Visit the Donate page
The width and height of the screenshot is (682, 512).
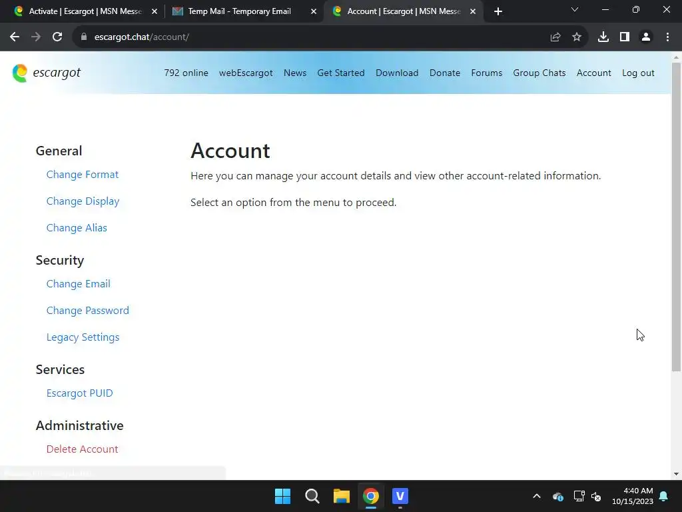pos(445,73)
